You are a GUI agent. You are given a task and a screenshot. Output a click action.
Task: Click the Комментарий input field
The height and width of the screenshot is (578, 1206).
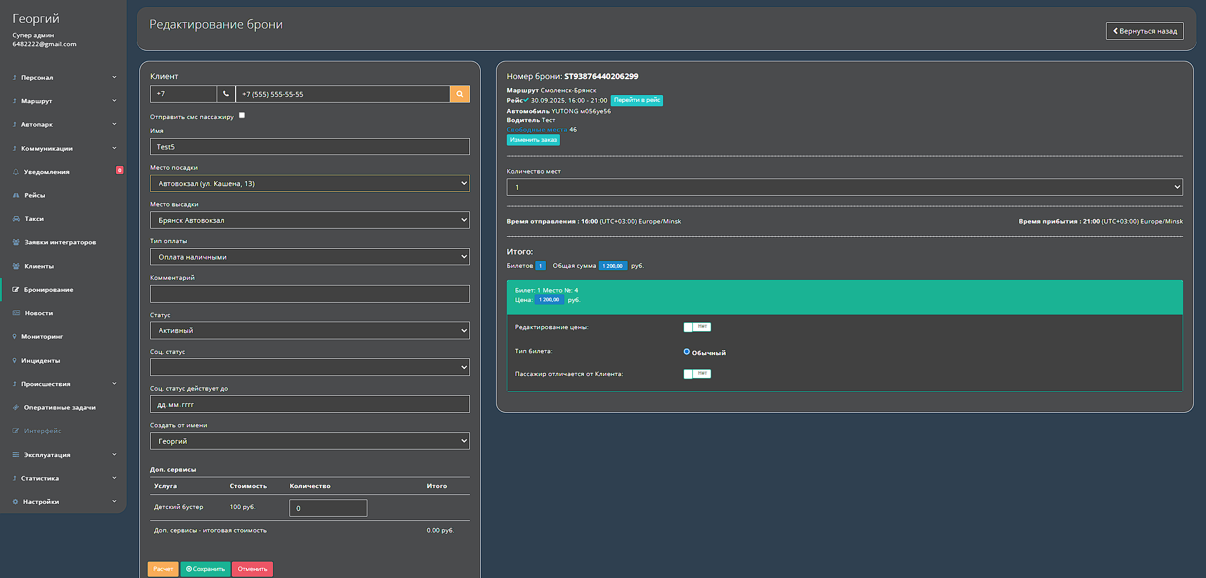pyautogui.click(x=310, y=294)
